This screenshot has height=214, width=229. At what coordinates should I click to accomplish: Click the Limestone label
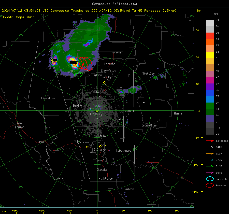coord(48,98)
